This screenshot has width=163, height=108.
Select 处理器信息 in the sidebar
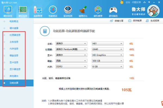click(x=15, y=35)
